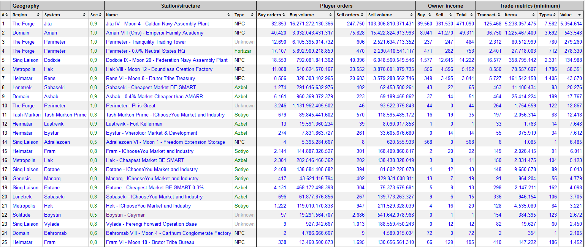
Task: Open Rens VI Brutor Tribe Treasury
Action: click(151, 78)
